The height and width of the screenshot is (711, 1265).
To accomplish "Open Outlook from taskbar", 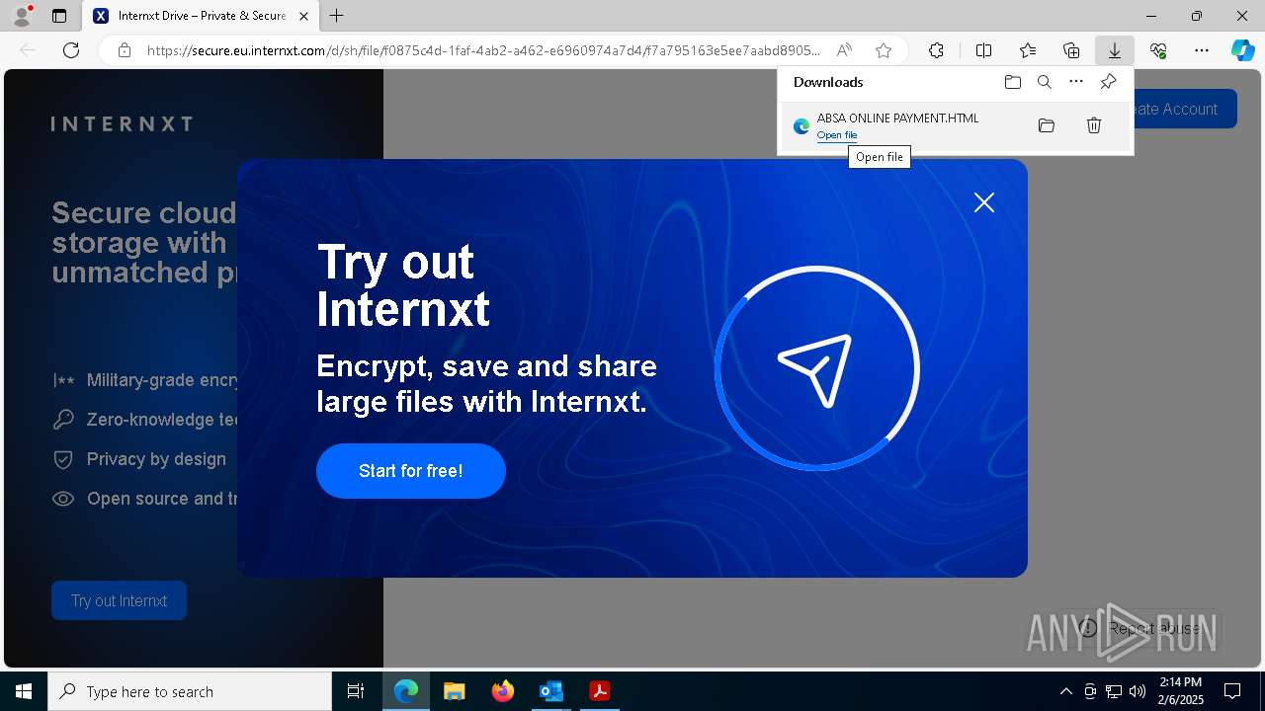I will coord(550,691).
